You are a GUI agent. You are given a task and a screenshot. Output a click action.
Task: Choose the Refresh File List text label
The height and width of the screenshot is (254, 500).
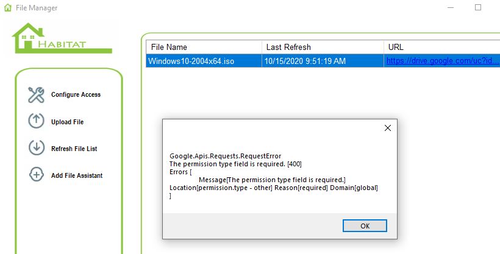click(x=74, y=149)
